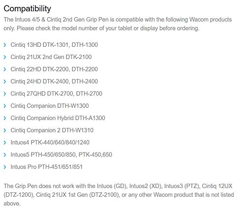Click the Cintiq 21UX 2nd Gen DTK-2100 item

(51, 57)
